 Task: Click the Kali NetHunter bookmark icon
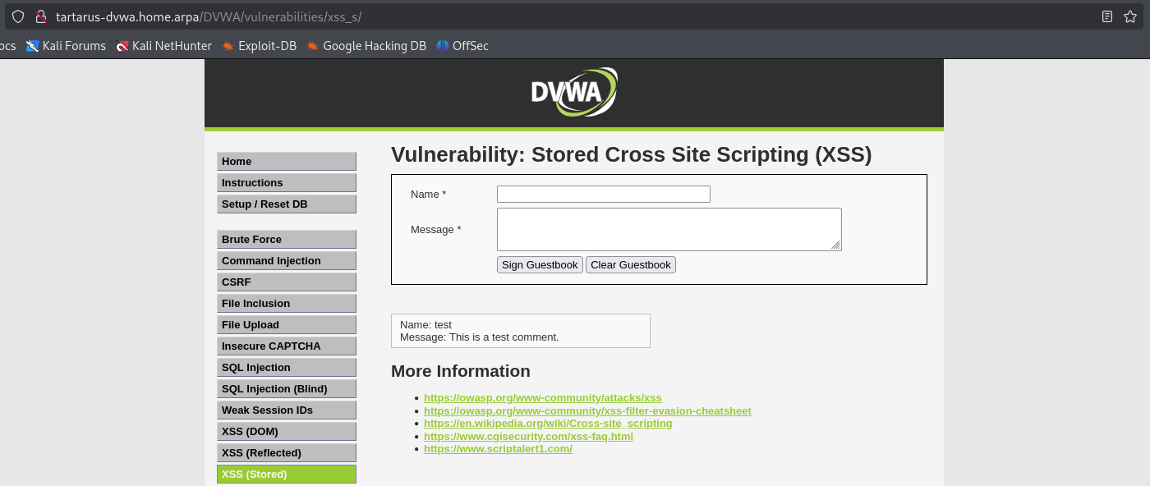pyautogui.click(x=123, y=46)
